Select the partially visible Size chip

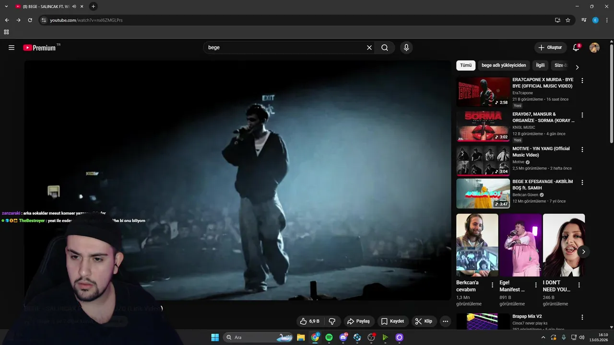click(x=560, y=65)
